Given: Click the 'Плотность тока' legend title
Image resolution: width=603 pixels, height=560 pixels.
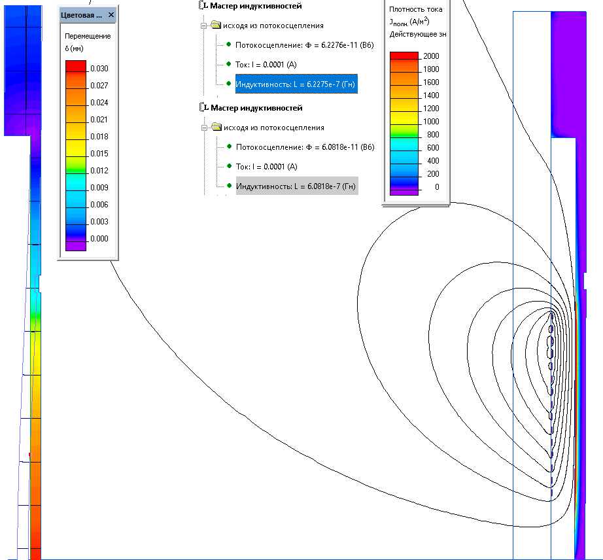Looking at the screenshot, I should (416, 9).
